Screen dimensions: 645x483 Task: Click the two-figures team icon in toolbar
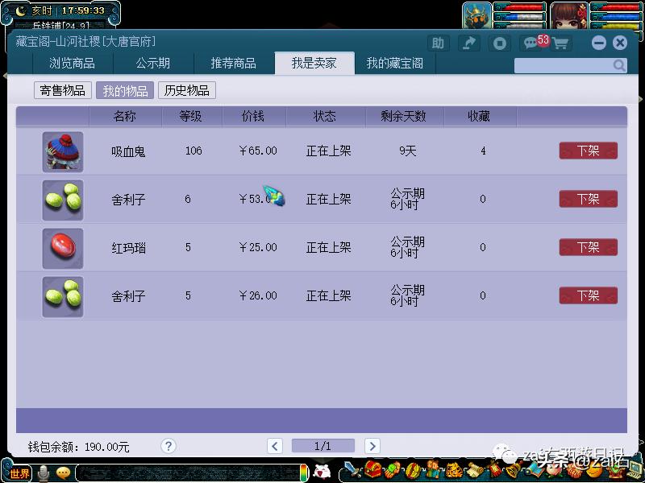point(433,469)
